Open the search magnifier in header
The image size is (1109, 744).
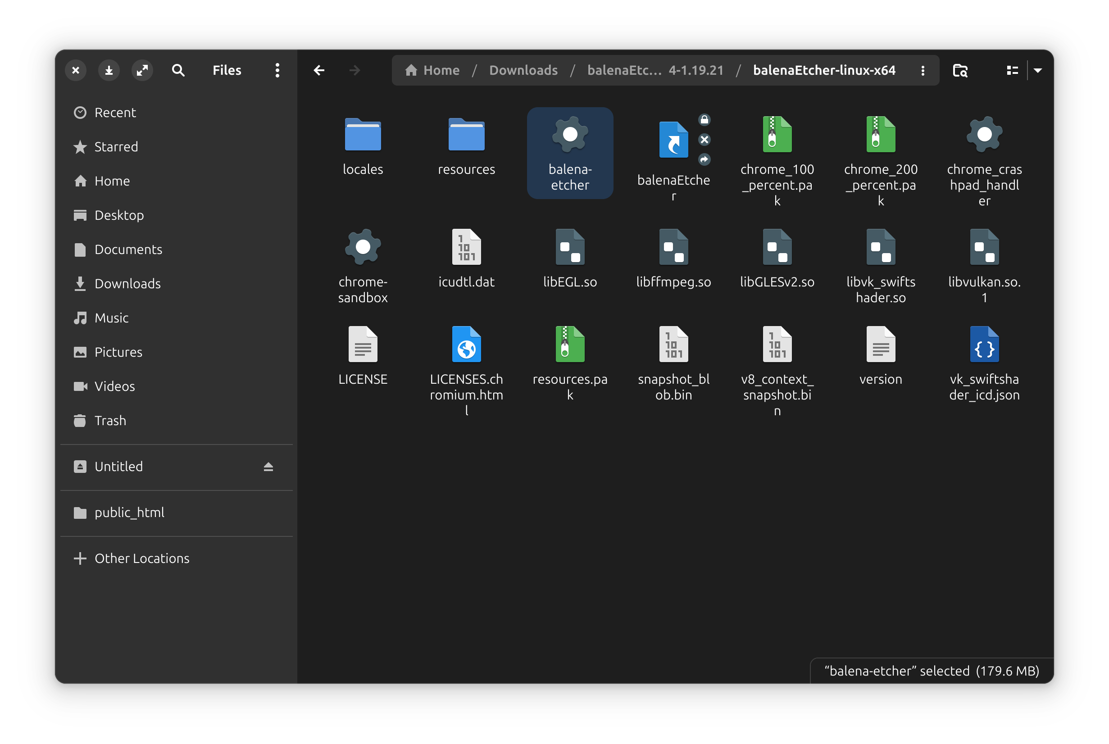tap(178, 70)
